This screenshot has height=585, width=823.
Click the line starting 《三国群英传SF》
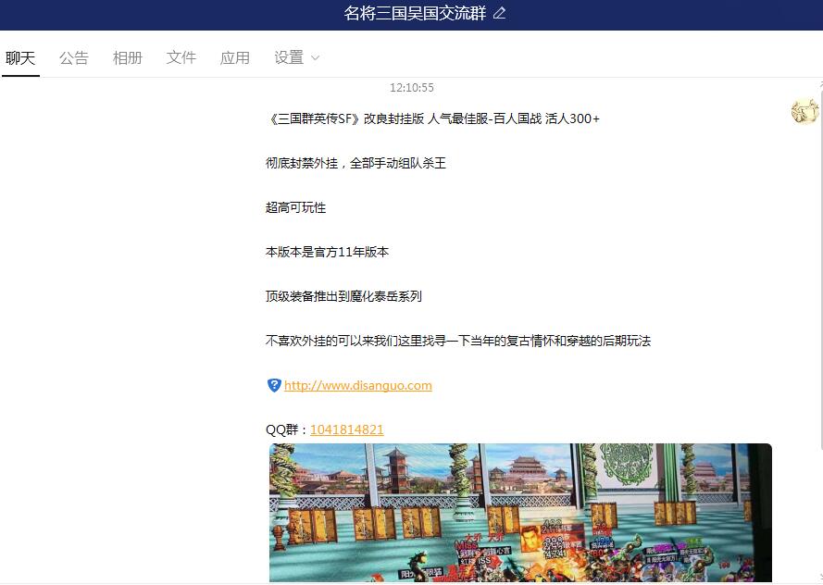coord(432,119)
